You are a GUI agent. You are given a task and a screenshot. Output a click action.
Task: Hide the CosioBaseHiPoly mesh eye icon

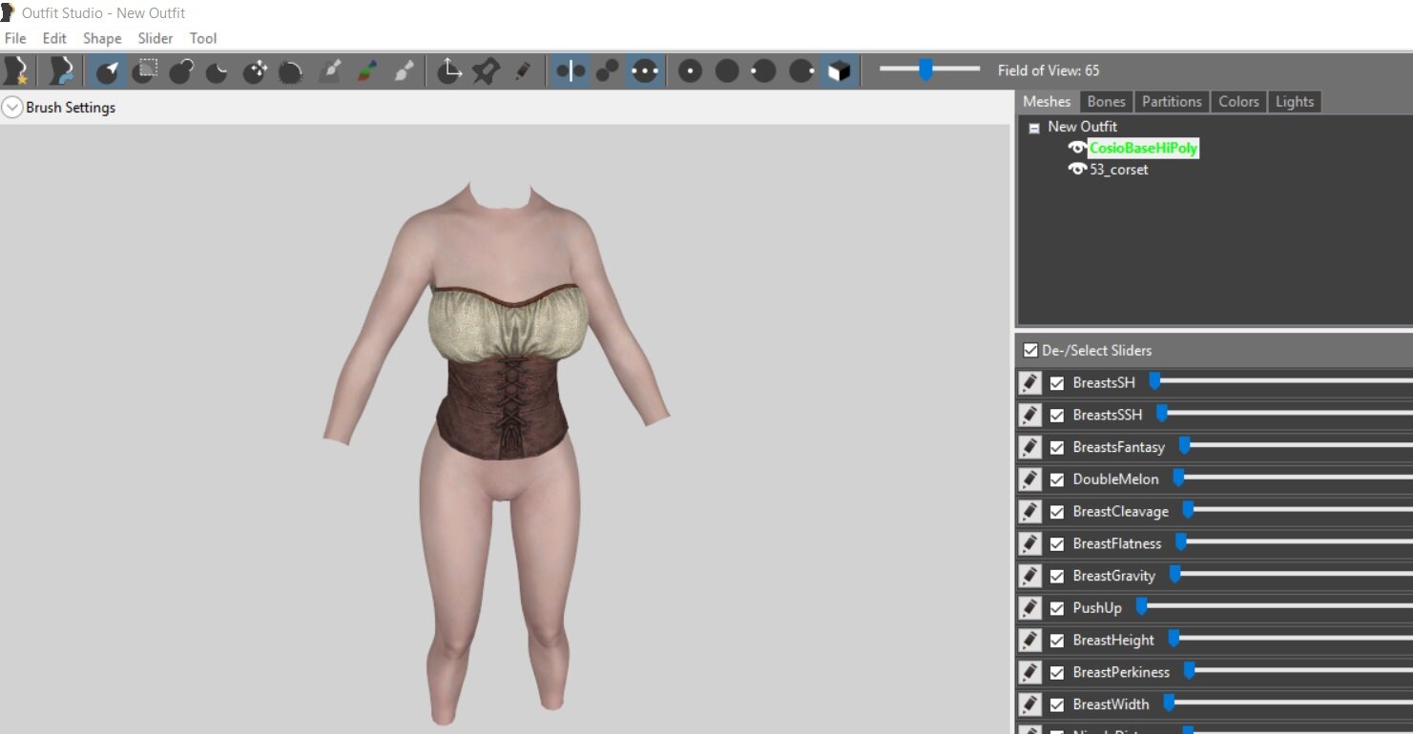click(1077, 148)
